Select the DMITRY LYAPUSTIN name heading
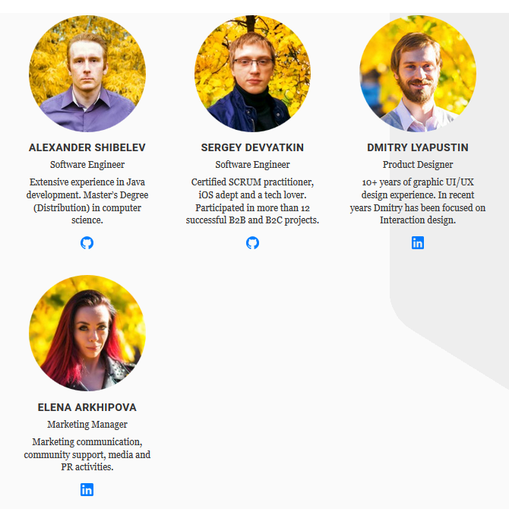The width and height of the screenshot is (509, 509). 418,147
